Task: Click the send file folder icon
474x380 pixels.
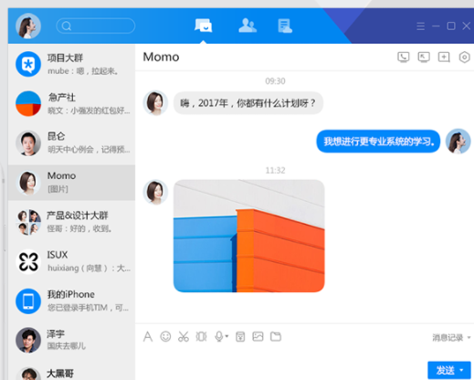Action: click(276, 336)
